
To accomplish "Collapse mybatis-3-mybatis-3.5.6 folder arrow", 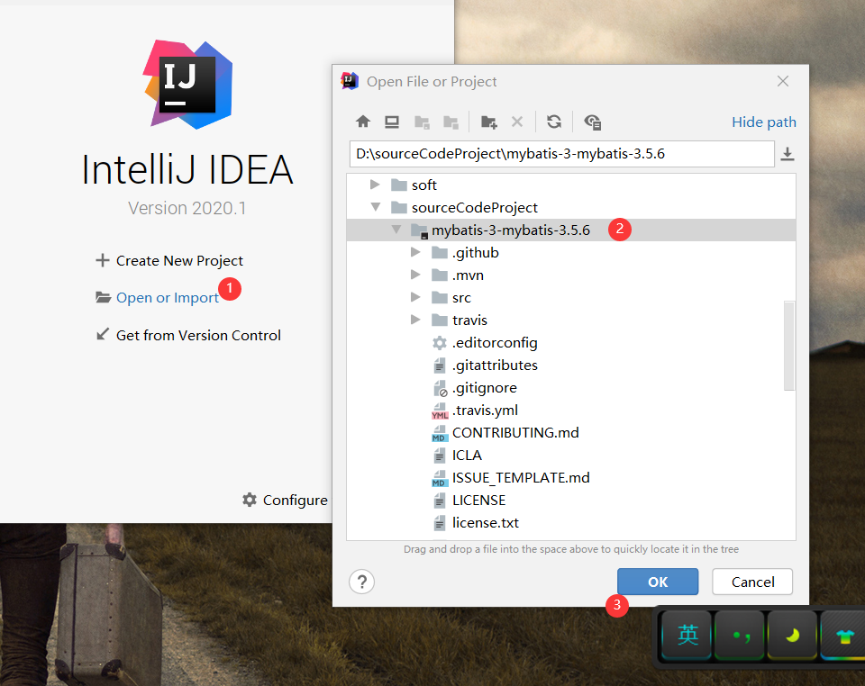I will click(396, 230).
